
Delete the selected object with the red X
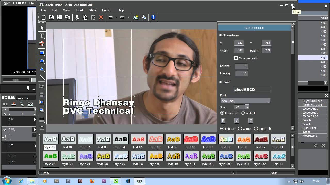pos(101,17)
